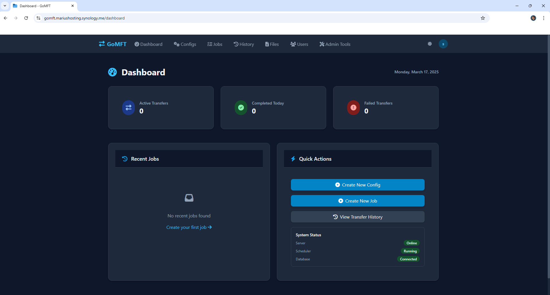Open the Dashboard nav item

[x=148, y=44]
